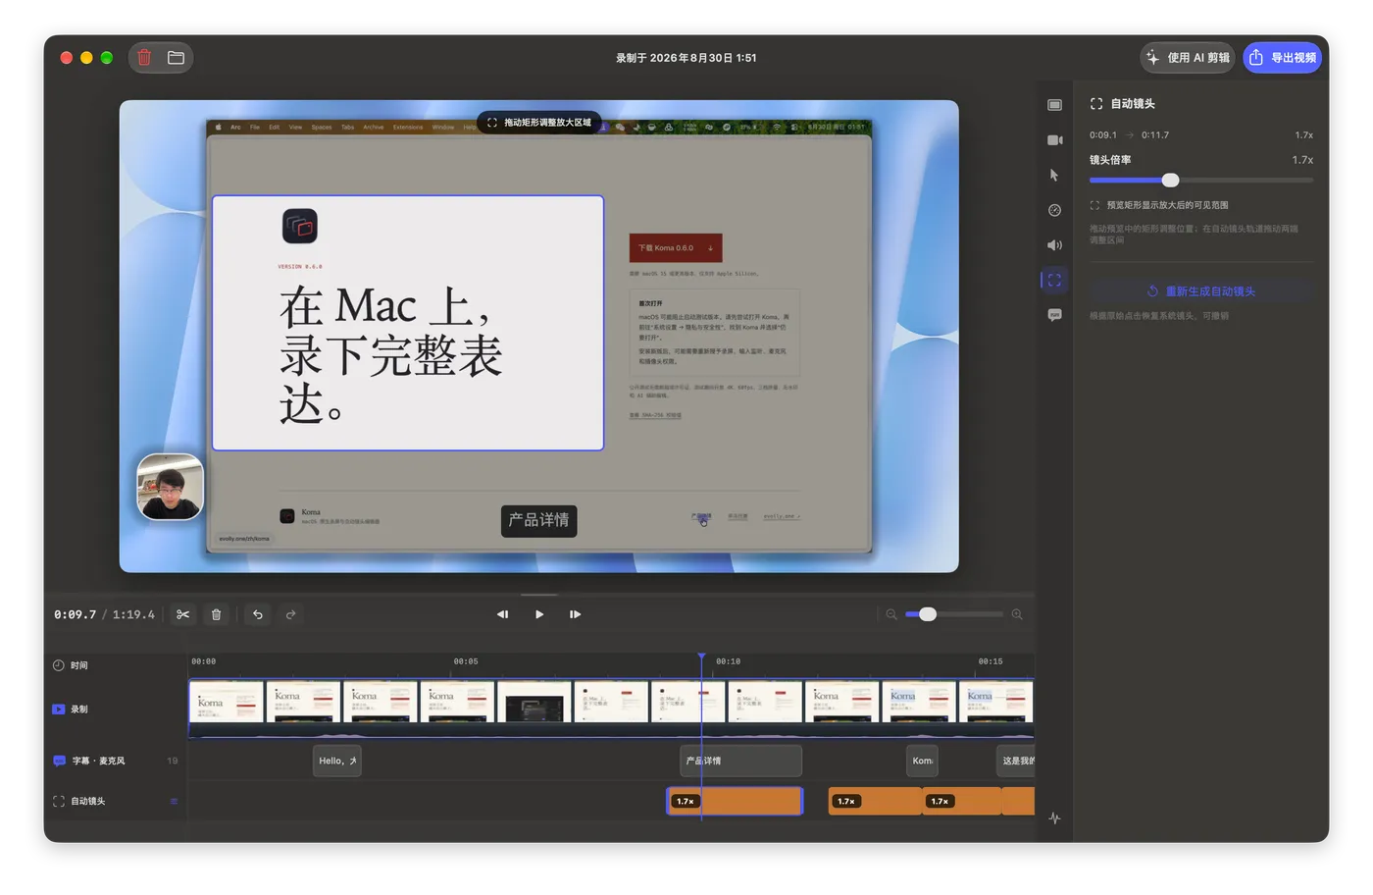Image resolution: width=1373 pixels, height=895 pixels.
Task: Click the clock icon beside 时间
Action: point(59,665)
